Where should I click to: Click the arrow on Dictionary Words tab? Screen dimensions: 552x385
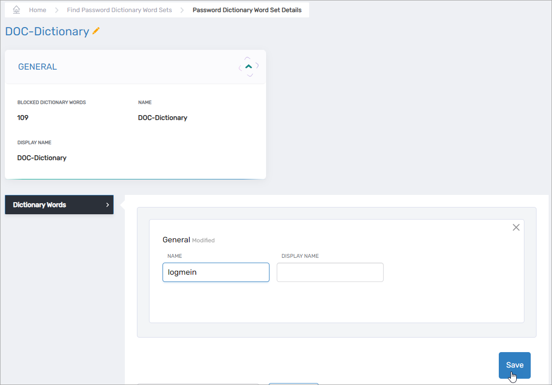107,205
